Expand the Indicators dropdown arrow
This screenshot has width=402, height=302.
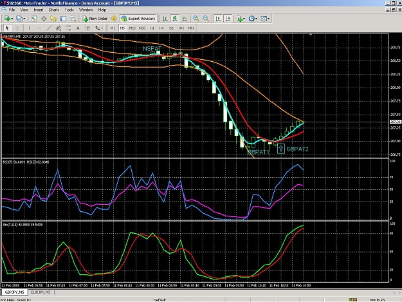coord(244,19)
